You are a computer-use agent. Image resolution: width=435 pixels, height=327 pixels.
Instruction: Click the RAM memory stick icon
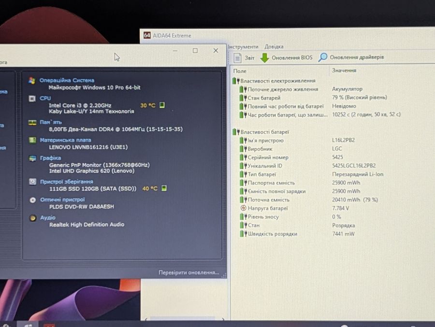(x=32, y=122)
